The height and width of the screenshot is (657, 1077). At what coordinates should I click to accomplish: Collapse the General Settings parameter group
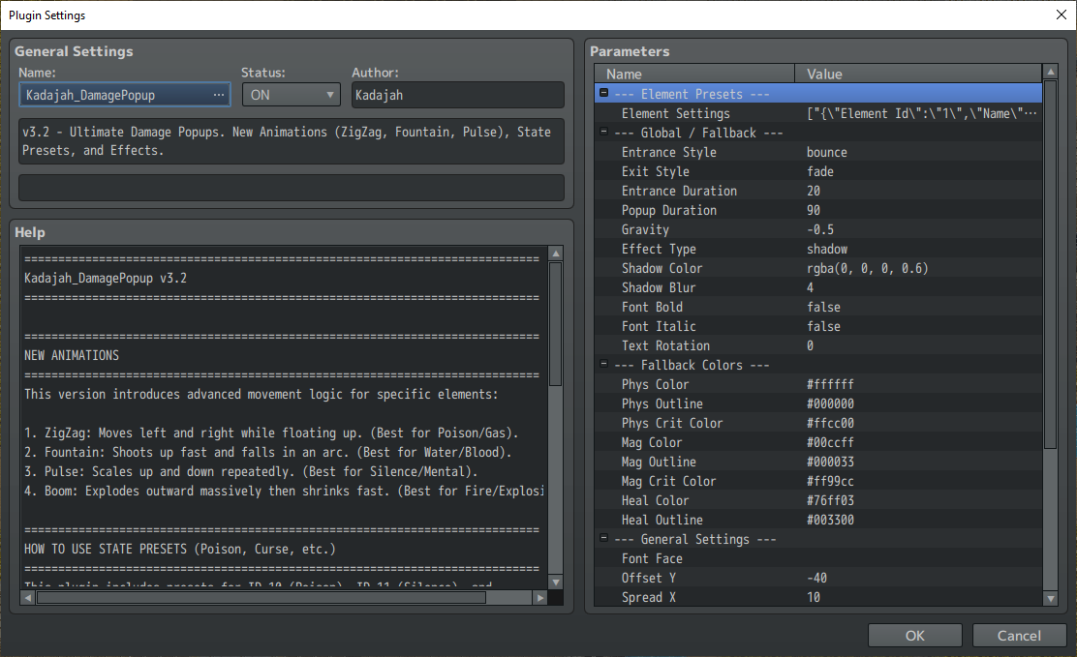(x=603, y=538)
